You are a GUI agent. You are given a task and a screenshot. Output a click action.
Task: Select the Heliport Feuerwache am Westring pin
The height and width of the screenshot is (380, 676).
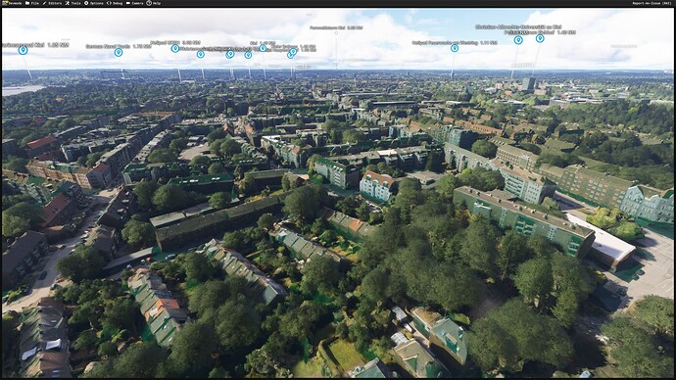[x=455, y=48]
